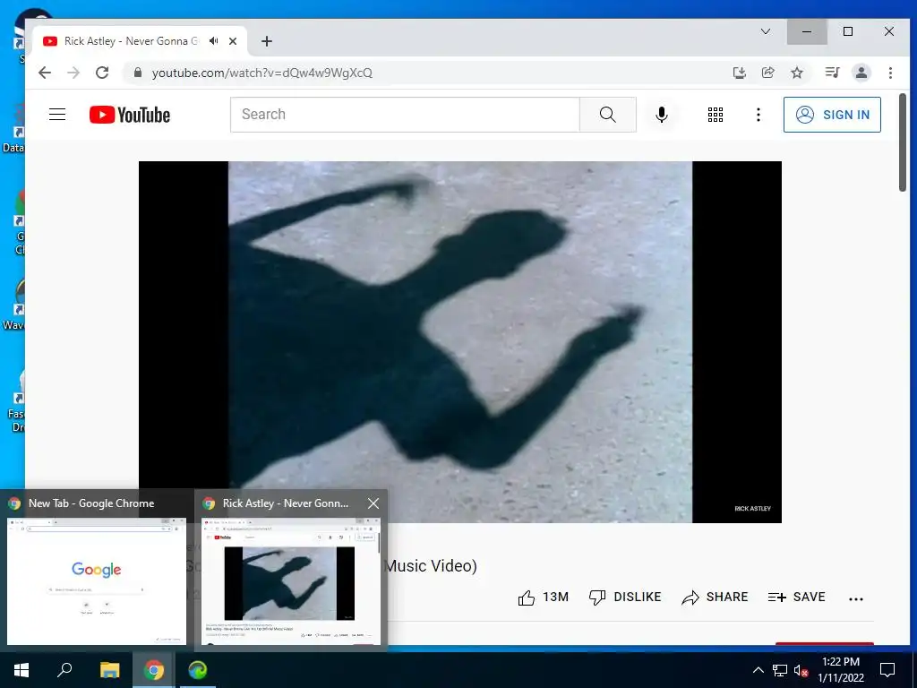Click the Chrome taskbar icon
Screen dimensions: 917x688
pyautogui.click(x=154, y=670)
